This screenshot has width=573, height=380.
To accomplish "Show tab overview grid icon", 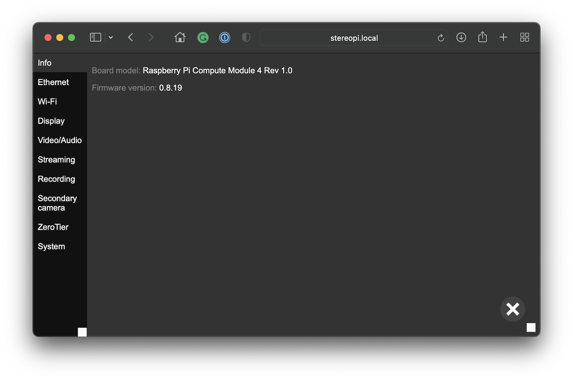I will coord(524,37).
